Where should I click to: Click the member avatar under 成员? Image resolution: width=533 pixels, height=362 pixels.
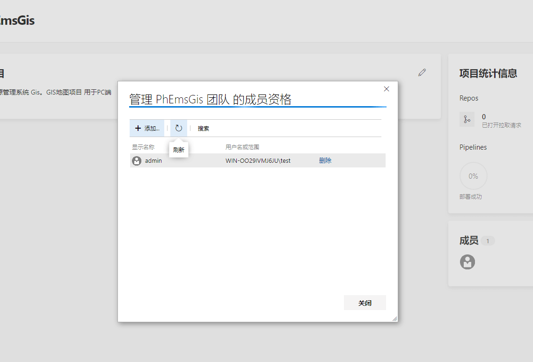coord(467,262)
